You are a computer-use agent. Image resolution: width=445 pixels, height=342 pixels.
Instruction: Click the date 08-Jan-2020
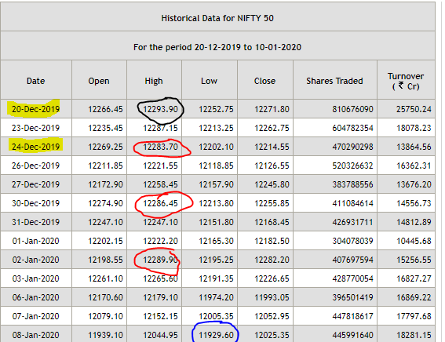36,335
